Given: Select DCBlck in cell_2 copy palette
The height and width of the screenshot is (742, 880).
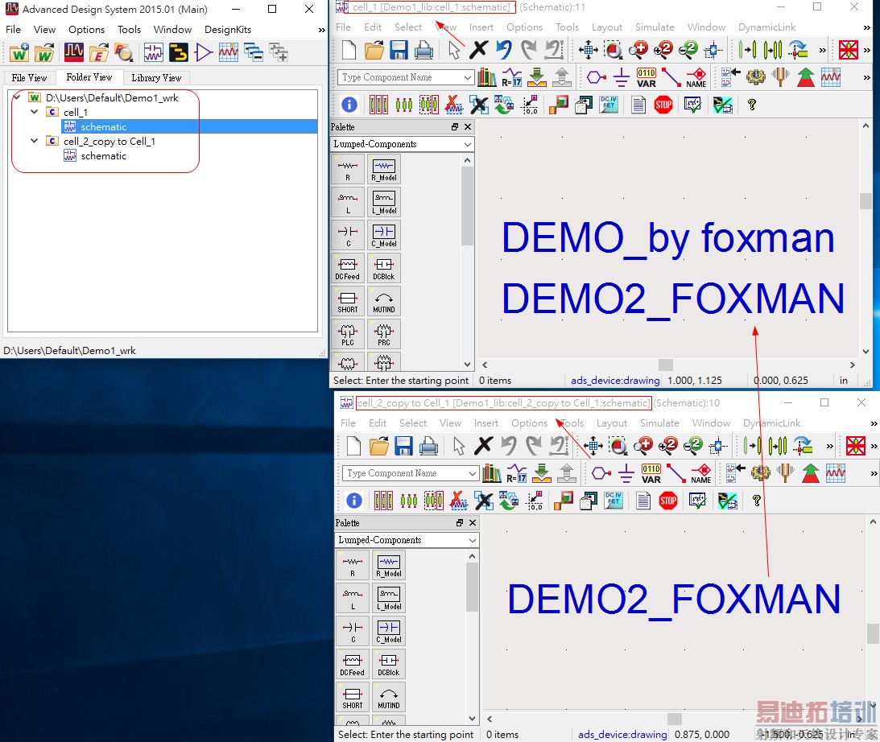Looking at the screenshot, I should tap(388, 664).
